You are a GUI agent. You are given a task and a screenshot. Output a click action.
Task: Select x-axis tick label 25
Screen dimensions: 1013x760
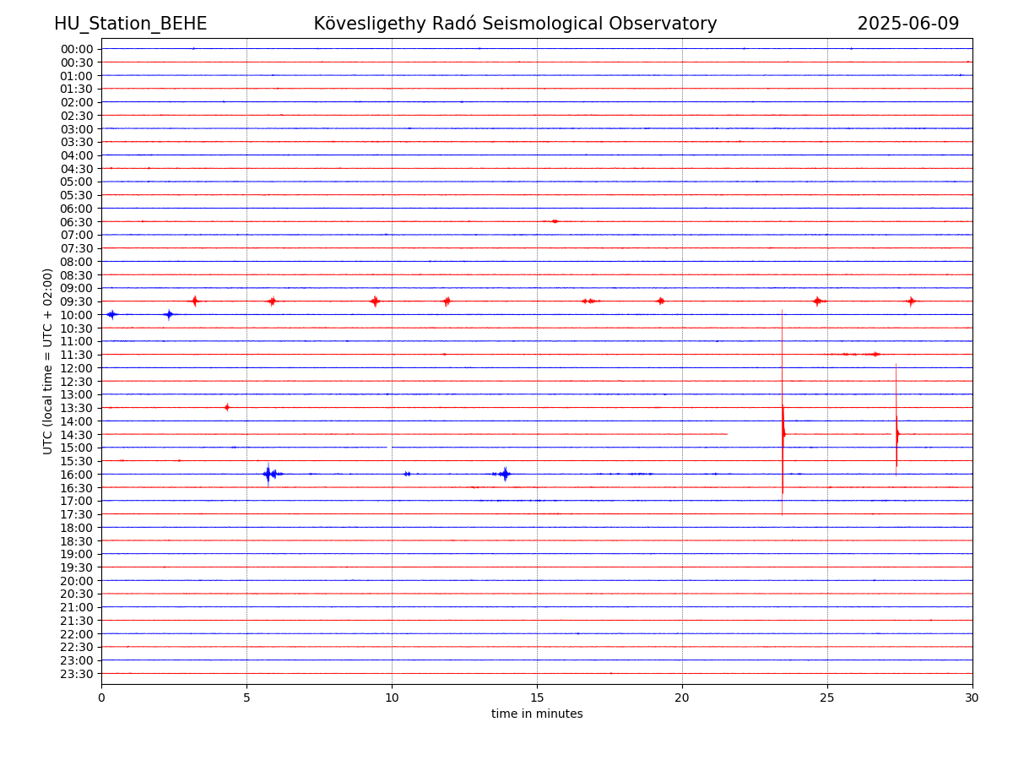click(x=827, y=698)
